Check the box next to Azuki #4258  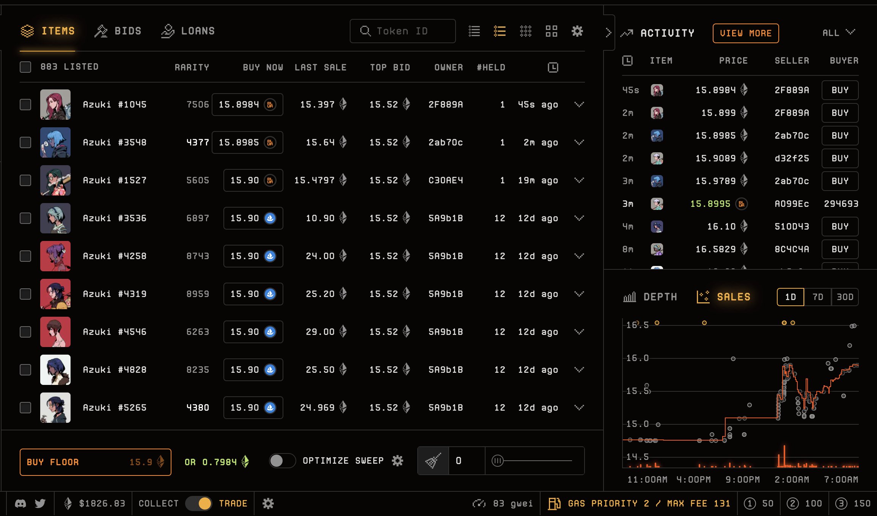(25, 256)
